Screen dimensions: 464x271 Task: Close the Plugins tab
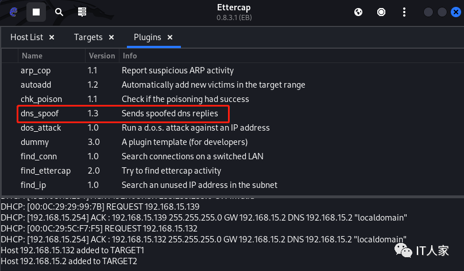click(x=170, y=37)
